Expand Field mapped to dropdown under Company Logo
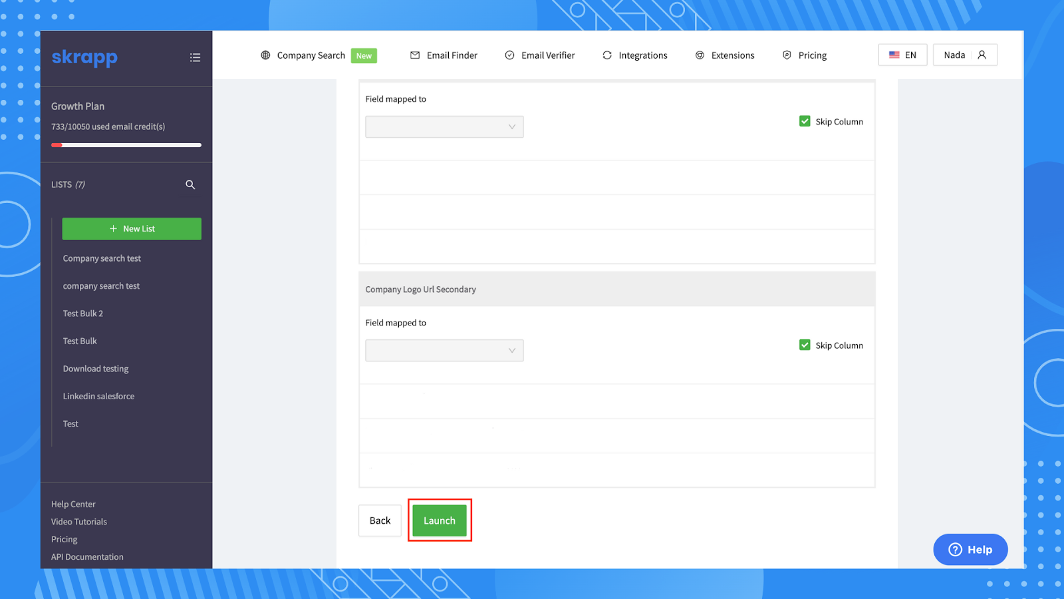Image resolution: width=1064 pixels, height=599 pixels. pyautogui.click(x=444, y=350)
